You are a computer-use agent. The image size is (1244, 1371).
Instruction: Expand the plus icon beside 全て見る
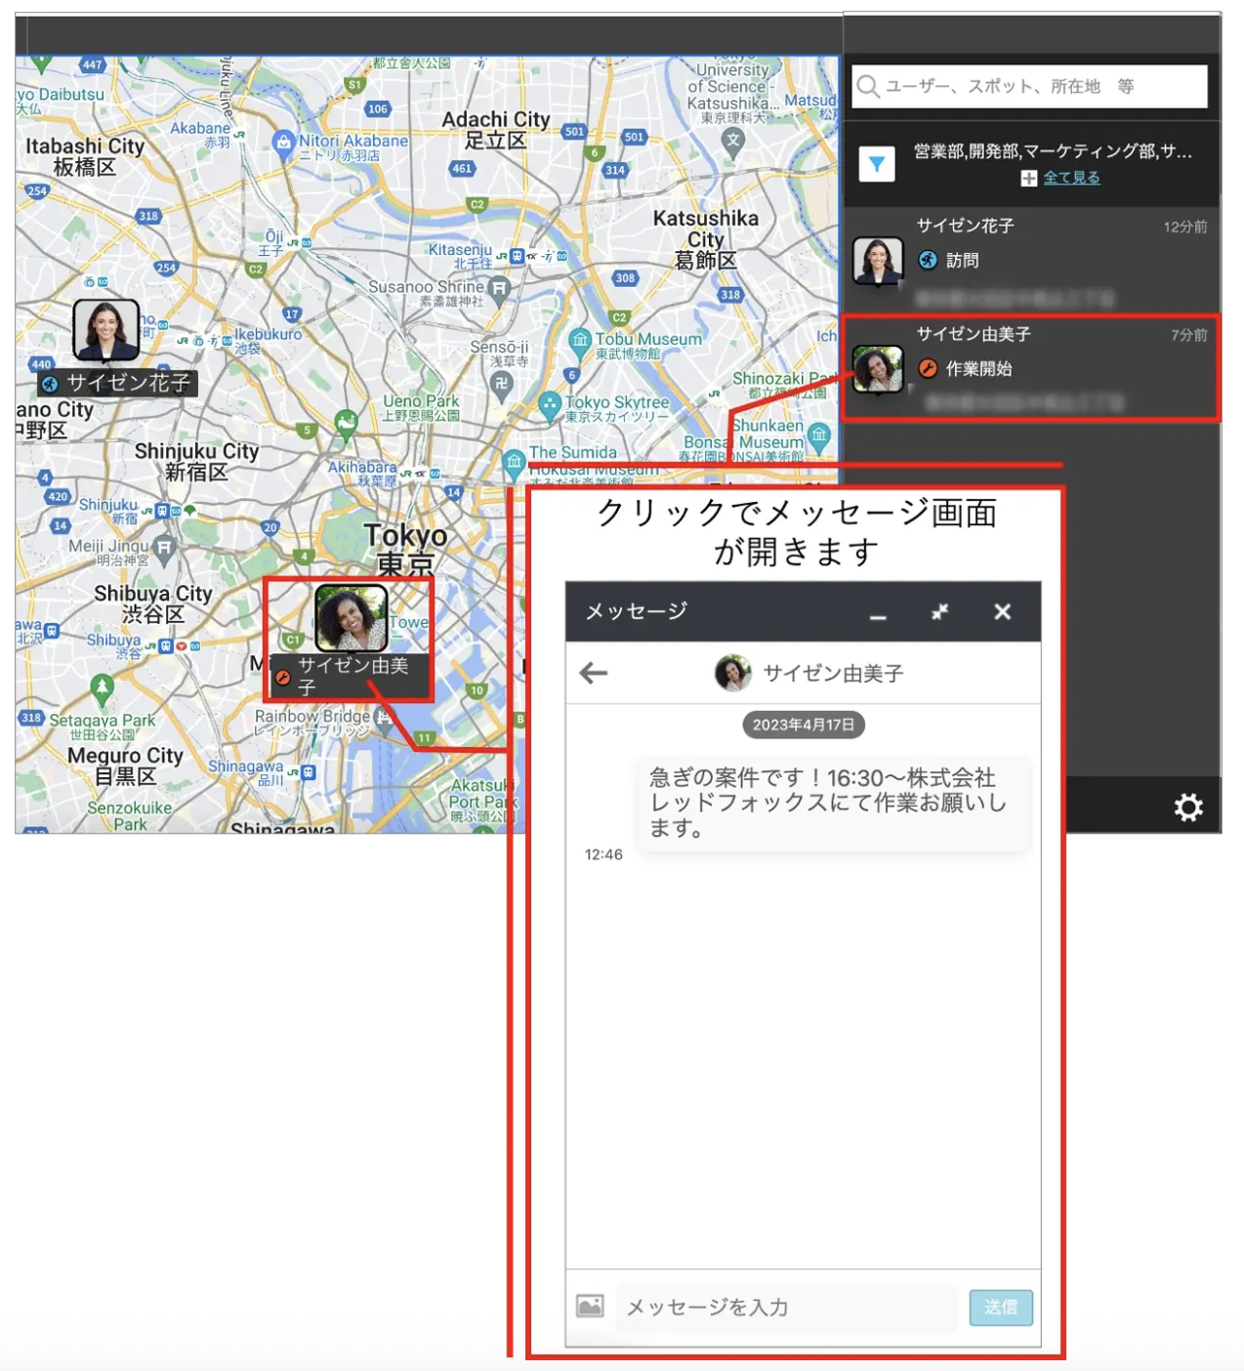[1028, 178]
